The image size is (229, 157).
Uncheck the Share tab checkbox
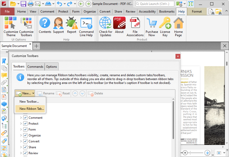(x=25, y=147)
